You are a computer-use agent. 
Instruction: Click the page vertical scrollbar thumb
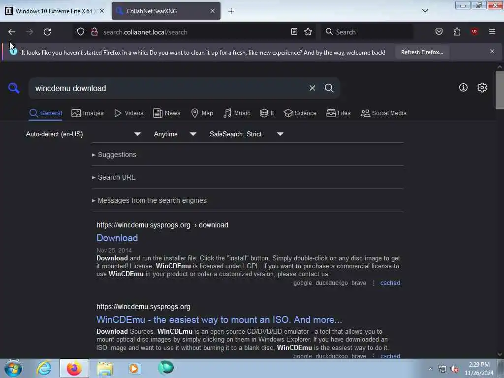500,90
